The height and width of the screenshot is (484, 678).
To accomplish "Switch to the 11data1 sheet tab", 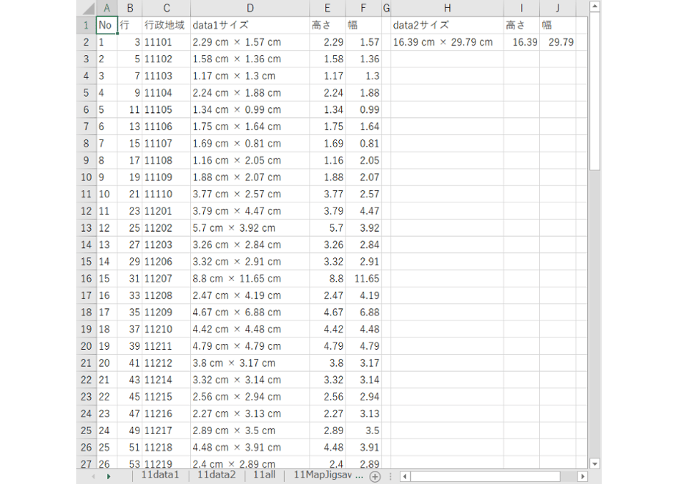I will 160,475.
